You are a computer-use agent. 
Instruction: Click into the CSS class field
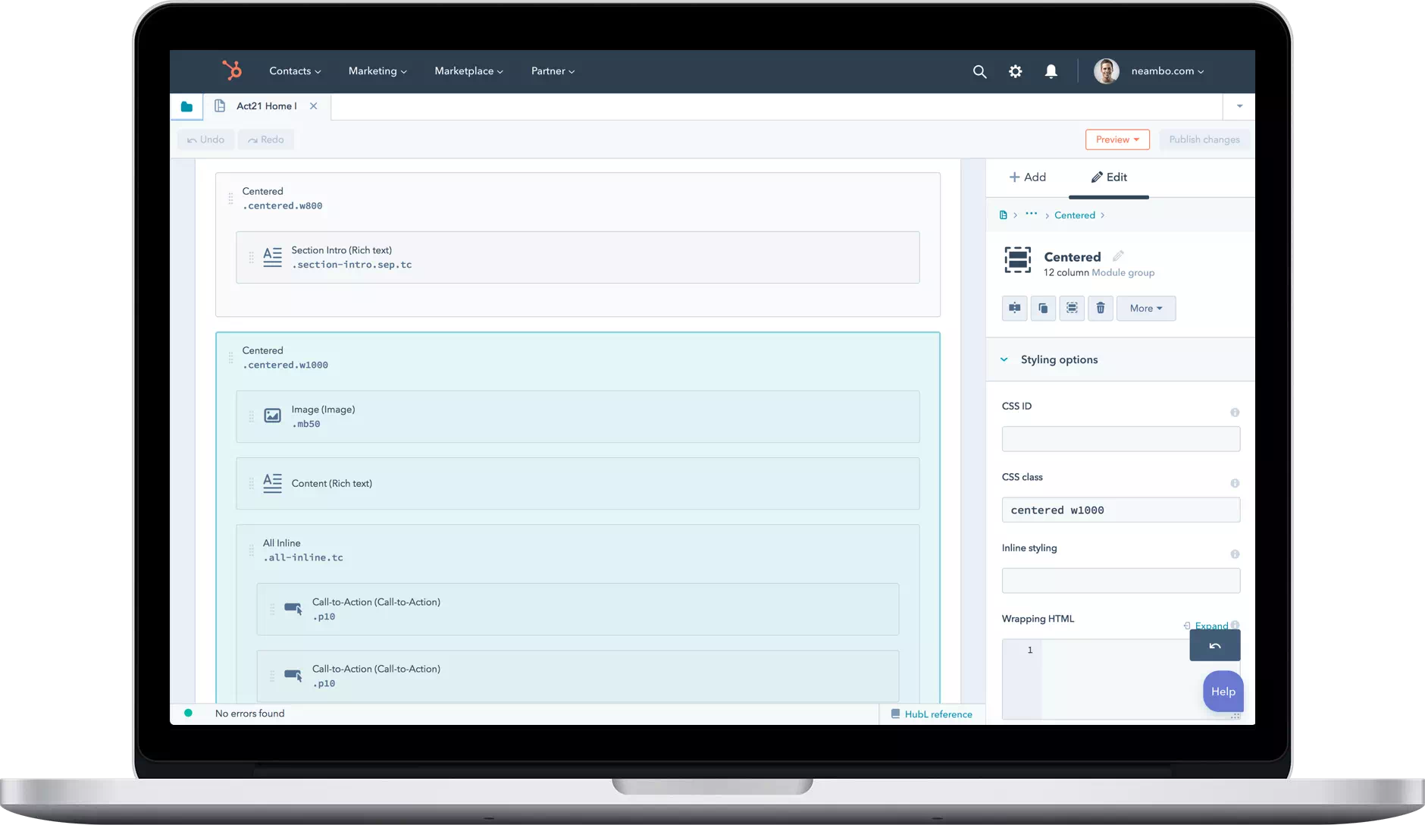[x=1120, y=510]
